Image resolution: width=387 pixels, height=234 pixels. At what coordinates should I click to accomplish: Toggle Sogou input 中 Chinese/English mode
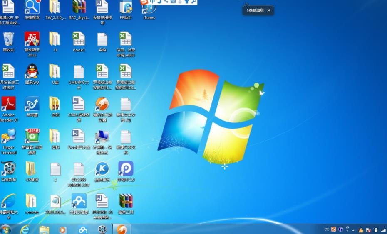point(153,2)
